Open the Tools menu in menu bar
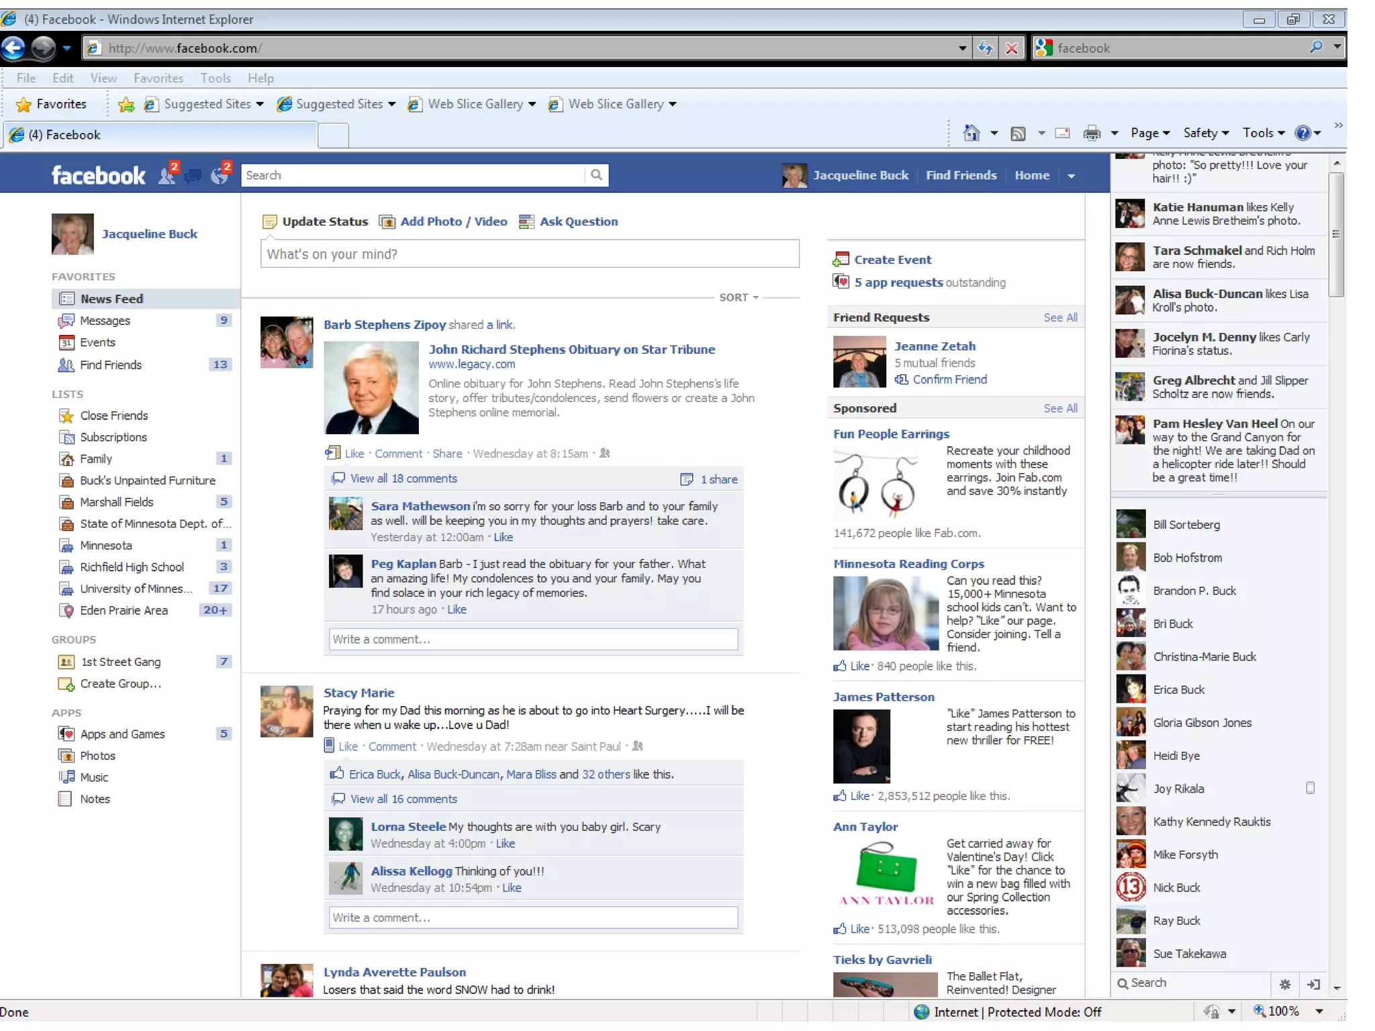 point(215,78)
